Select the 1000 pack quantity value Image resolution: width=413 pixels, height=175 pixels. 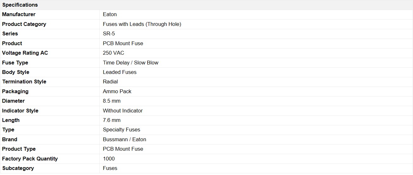point(109,159)
